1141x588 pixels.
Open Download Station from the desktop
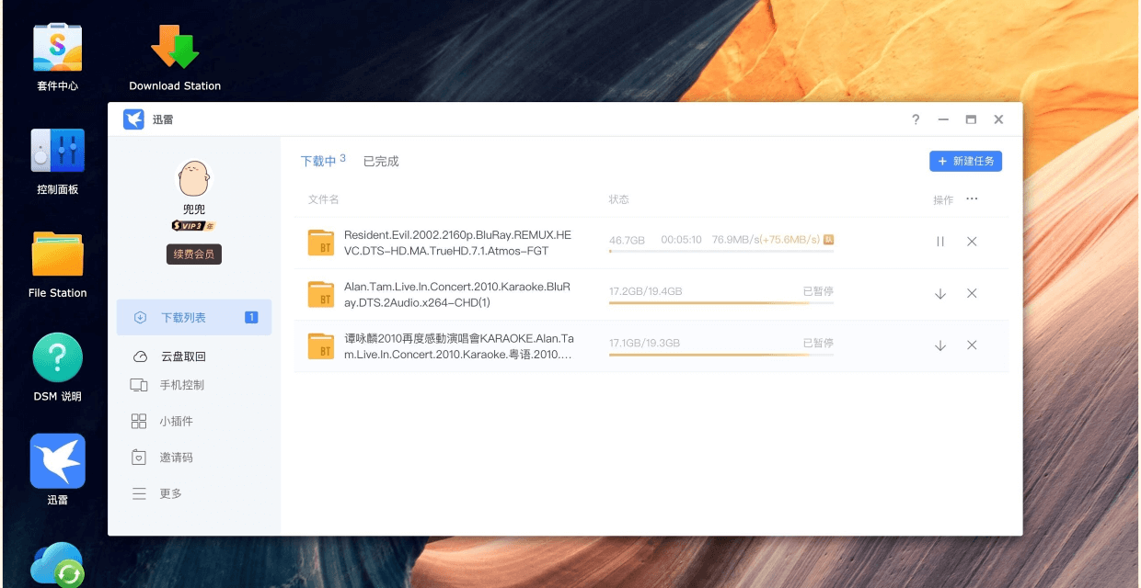173,46
